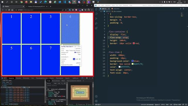188x106 pixels.
Task: Close the DevTools panel
Action: point(93,78)
